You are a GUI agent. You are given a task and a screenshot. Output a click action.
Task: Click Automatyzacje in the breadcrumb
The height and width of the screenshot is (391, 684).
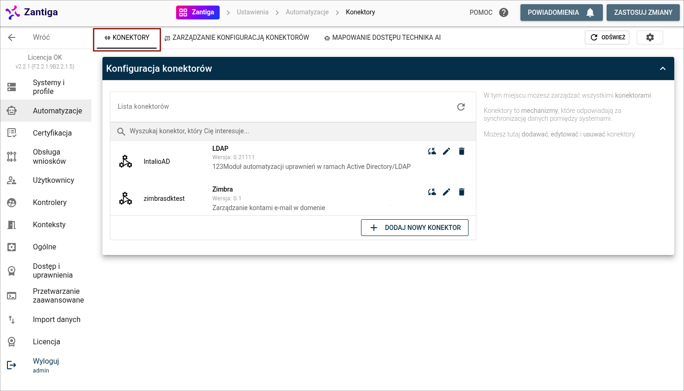[x=307, y=12]
